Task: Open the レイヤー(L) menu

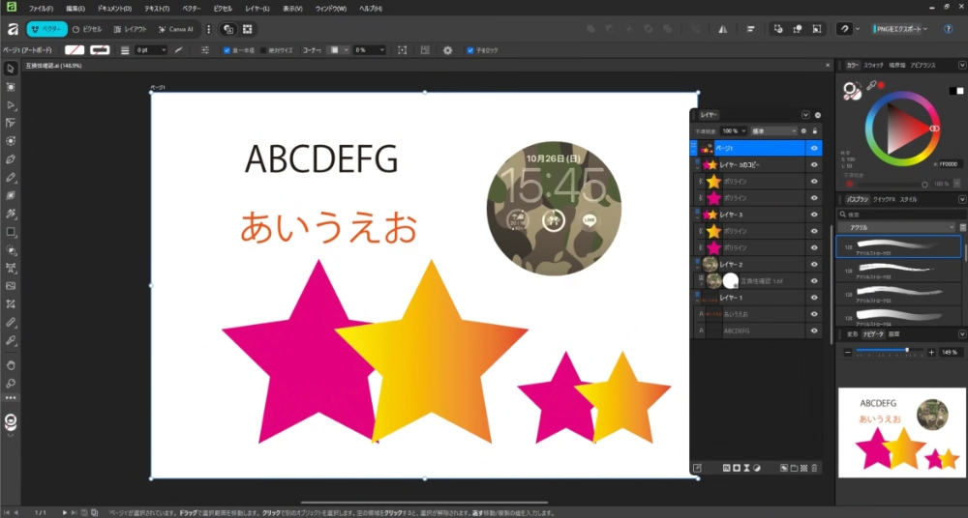Action: 257,8
